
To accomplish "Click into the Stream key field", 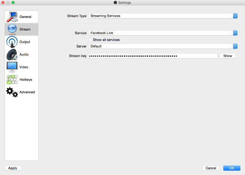I will tap(153, 56).
